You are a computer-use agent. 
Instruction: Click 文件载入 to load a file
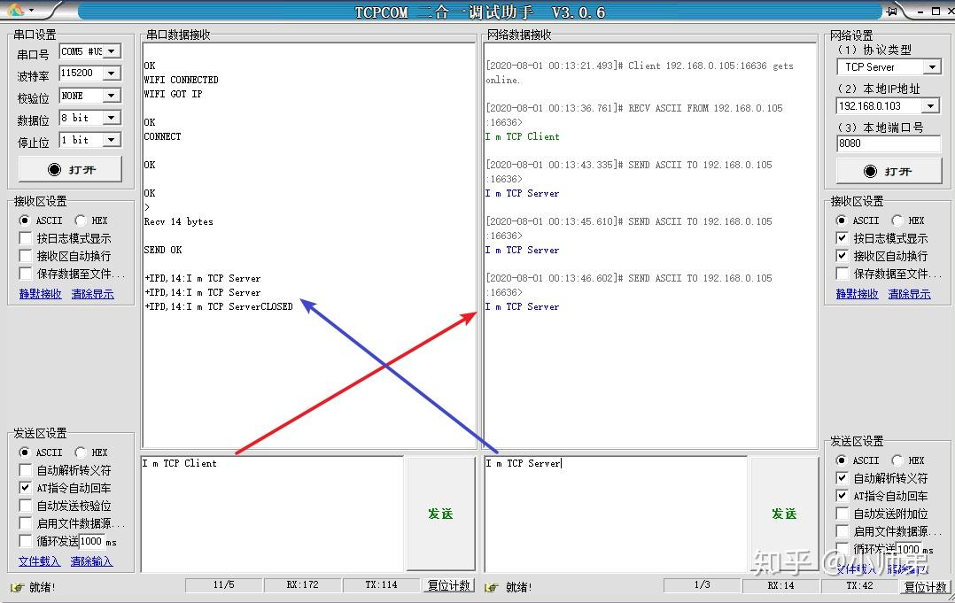click(39, 561)
